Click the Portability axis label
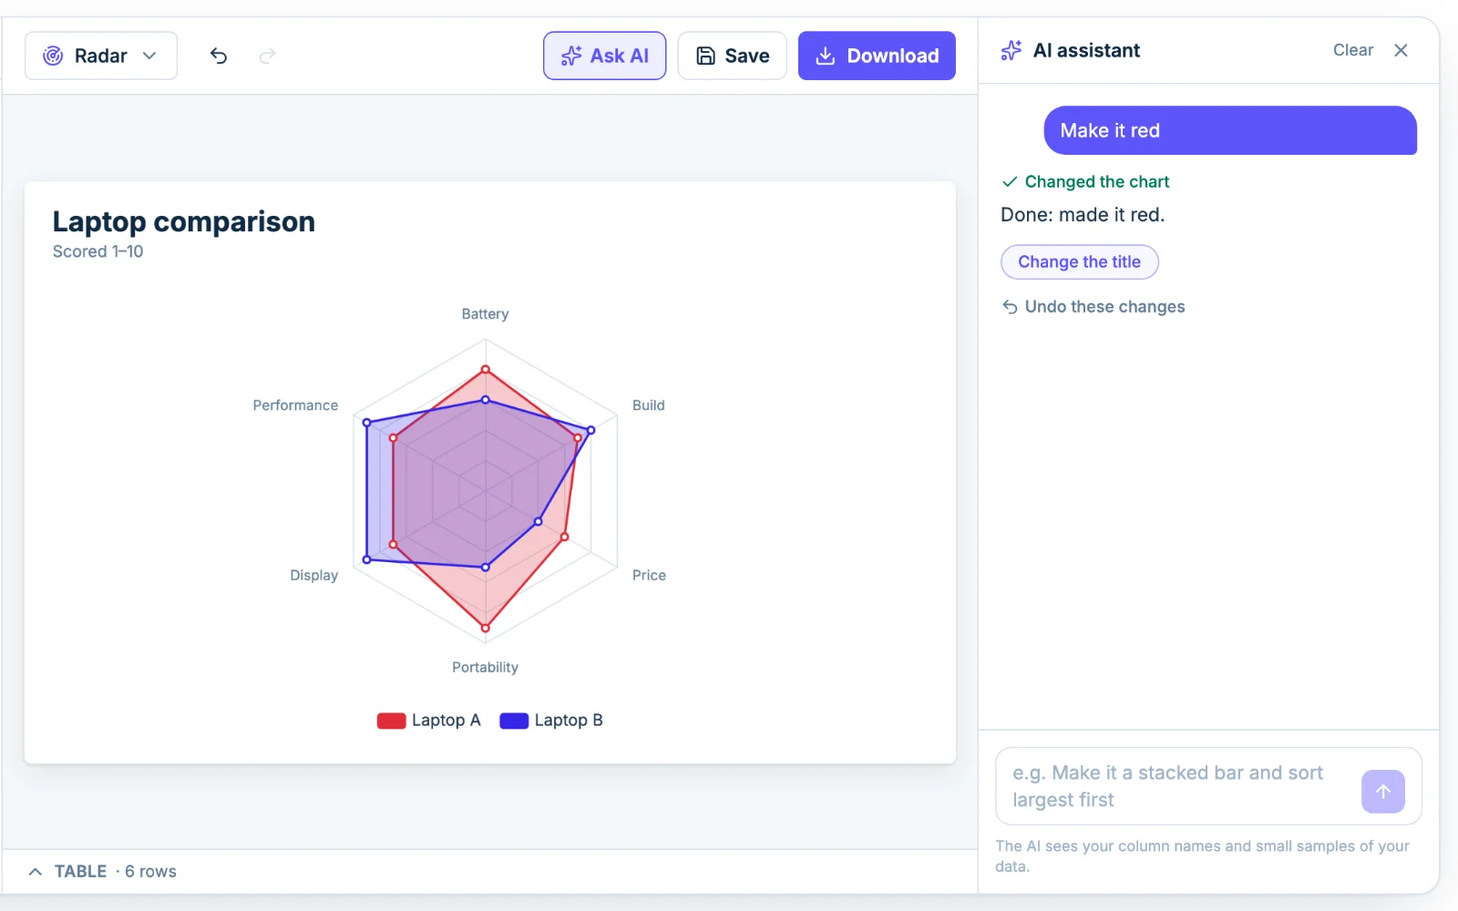This screenshot has height=911, width=1458. pyautogui.click(x=485, y=668)
